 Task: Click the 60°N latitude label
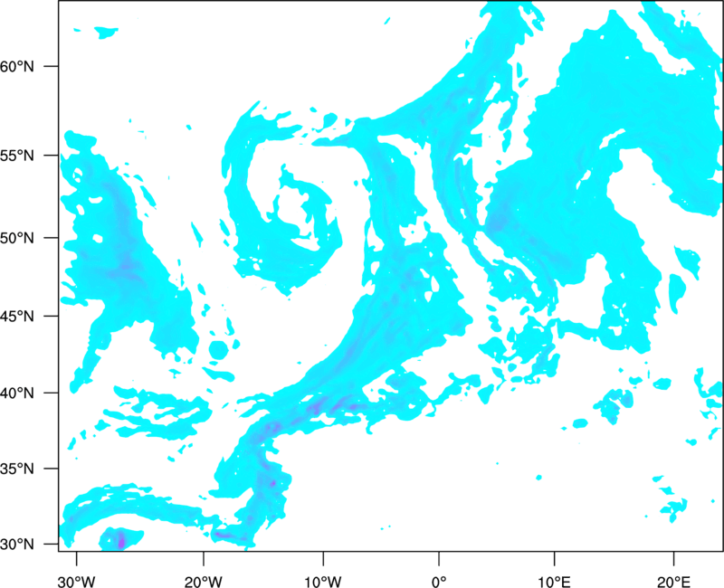(x=17, y=66)
